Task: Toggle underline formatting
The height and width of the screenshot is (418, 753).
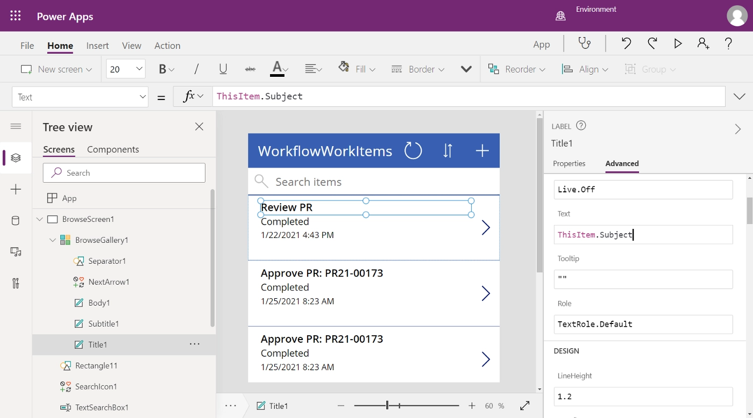Action: coord(223,69)
